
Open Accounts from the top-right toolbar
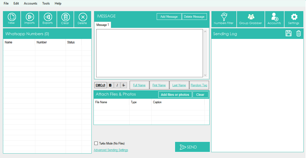click(274, 19)
